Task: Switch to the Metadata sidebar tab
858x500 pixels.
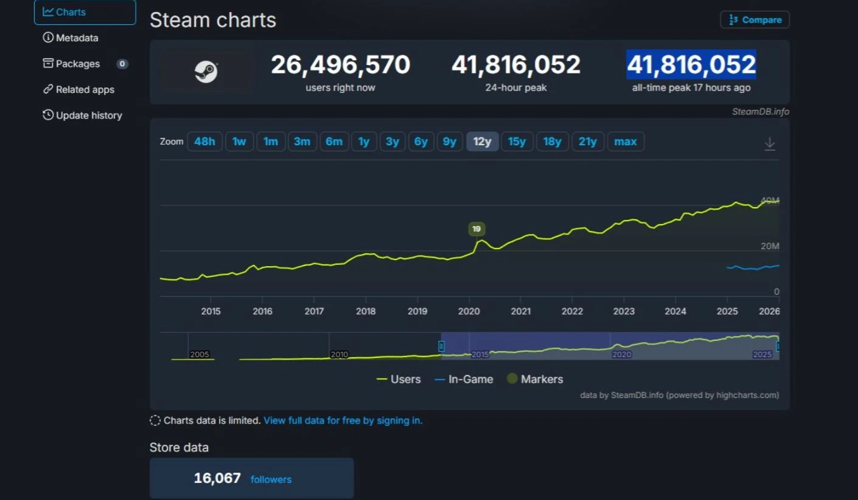Action: click(77, 38)
